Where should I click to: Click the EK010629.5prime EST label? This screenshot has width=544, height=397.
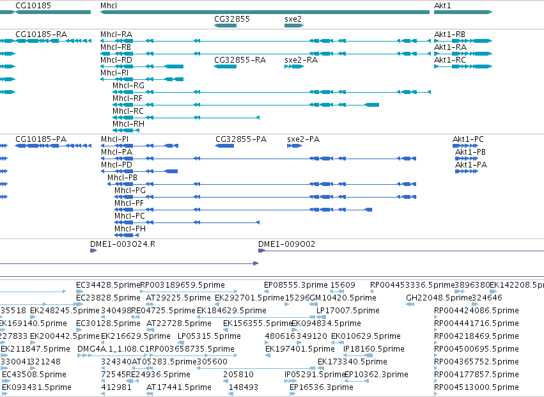pyautogui.click(x=366, y=336)
